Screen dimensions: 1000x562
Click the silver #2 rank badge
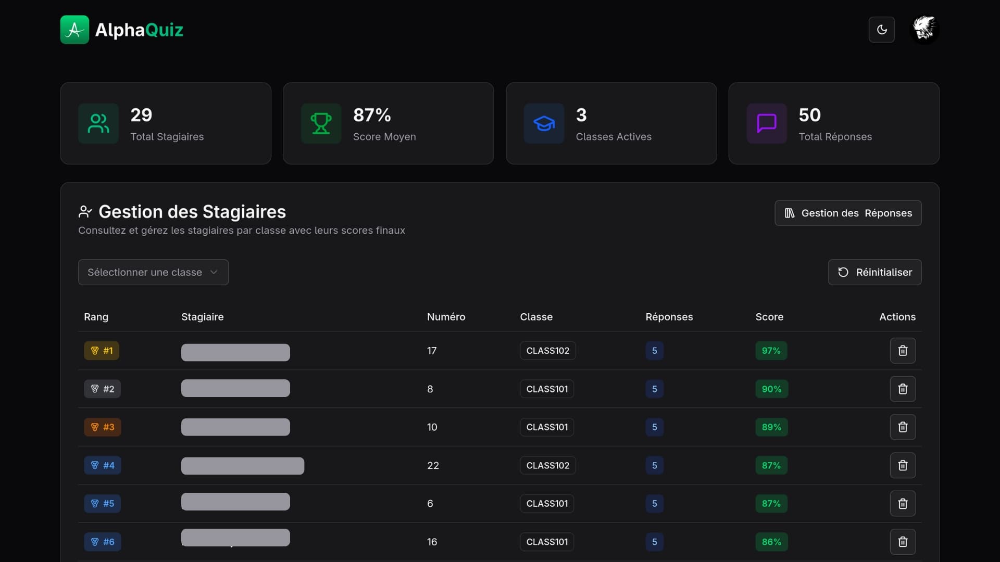pyautogui.click(x=102, y=389)
